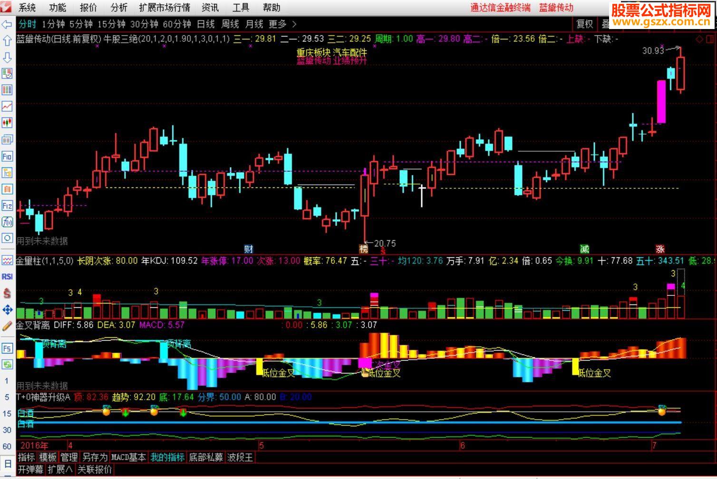Click the F10 company info icon

click(7, 156)
